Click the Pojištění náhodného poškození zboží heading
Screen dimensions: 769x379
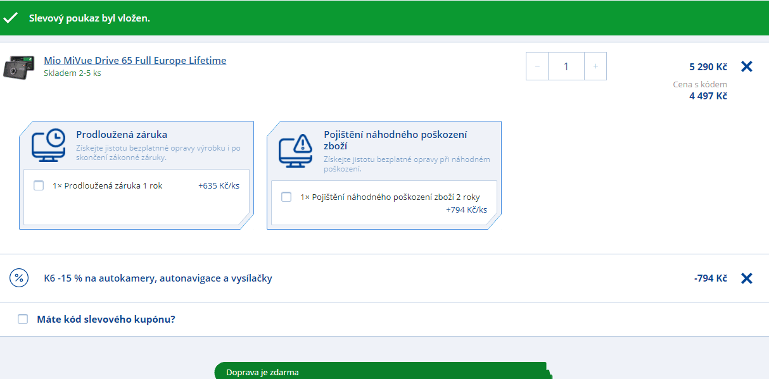[x=395, y=140]
